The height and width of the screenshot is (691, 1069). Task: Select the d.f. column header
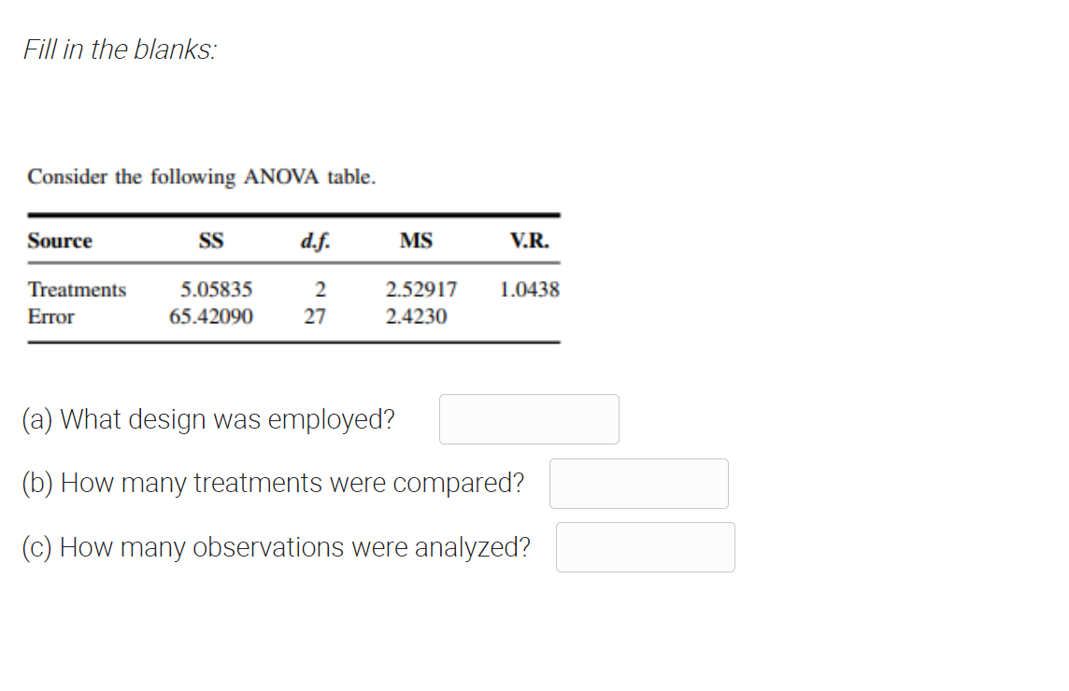coord(315,241)
